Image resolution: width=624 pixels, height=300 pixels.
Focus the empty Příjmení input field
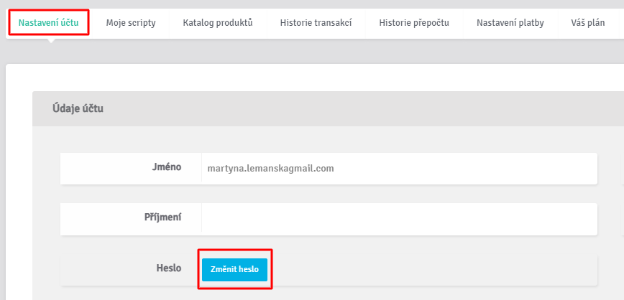(x=399, y=219)
